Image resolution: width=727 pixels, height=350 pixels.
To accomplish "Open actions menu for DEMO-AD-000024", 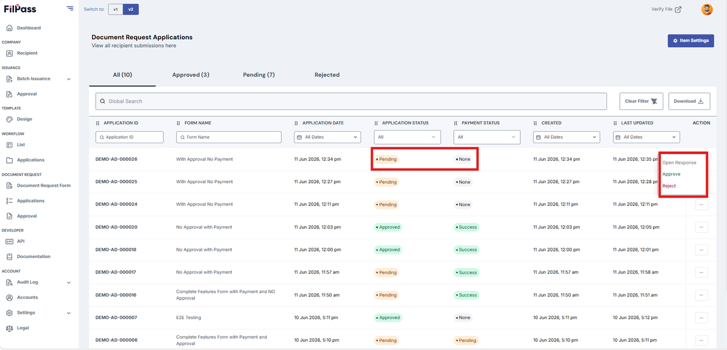I will [701, 205].
